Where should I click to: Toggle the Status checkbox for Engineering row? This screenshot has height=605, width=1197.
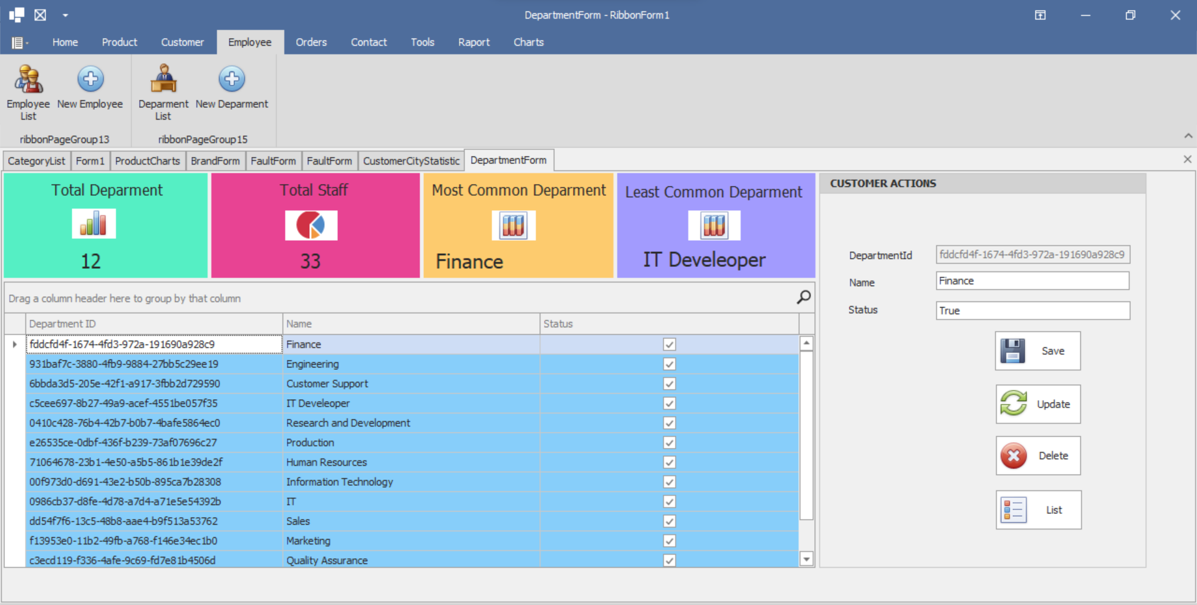point(669,364)
